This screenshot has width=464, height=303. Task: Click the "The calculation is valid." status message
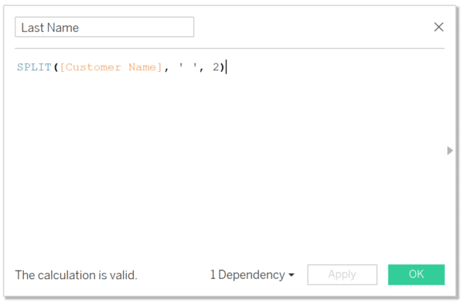pos(76,275)
